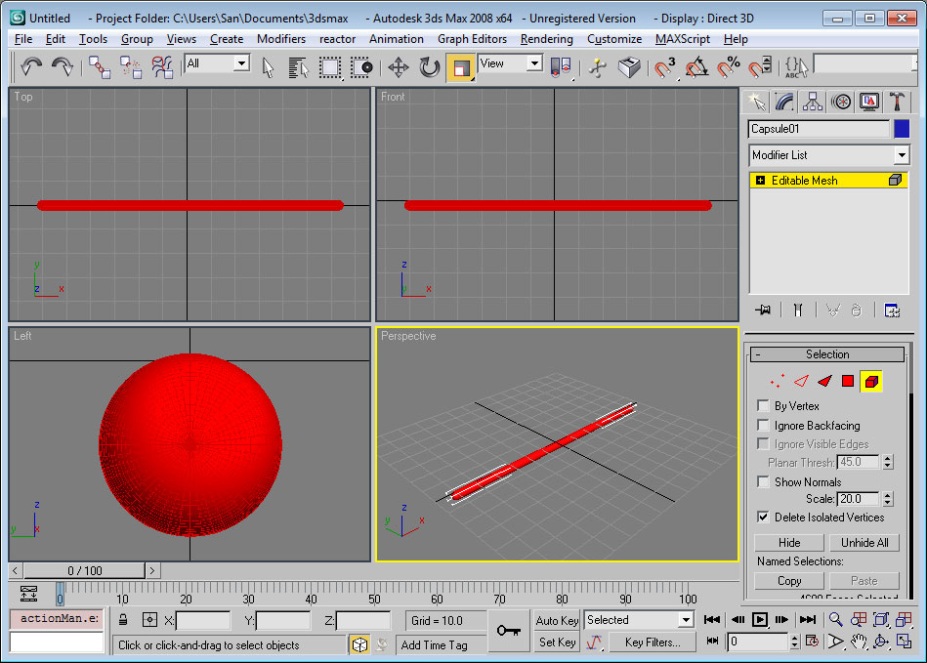Click Copy under Named Selections
The width and height of the screenshot is (927, 663).
click(x=789, y=581)
